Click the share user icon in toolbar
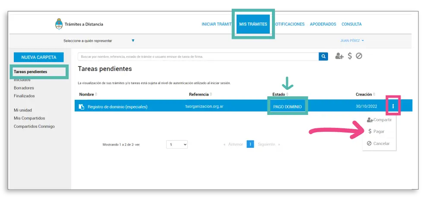 point(340,56)
